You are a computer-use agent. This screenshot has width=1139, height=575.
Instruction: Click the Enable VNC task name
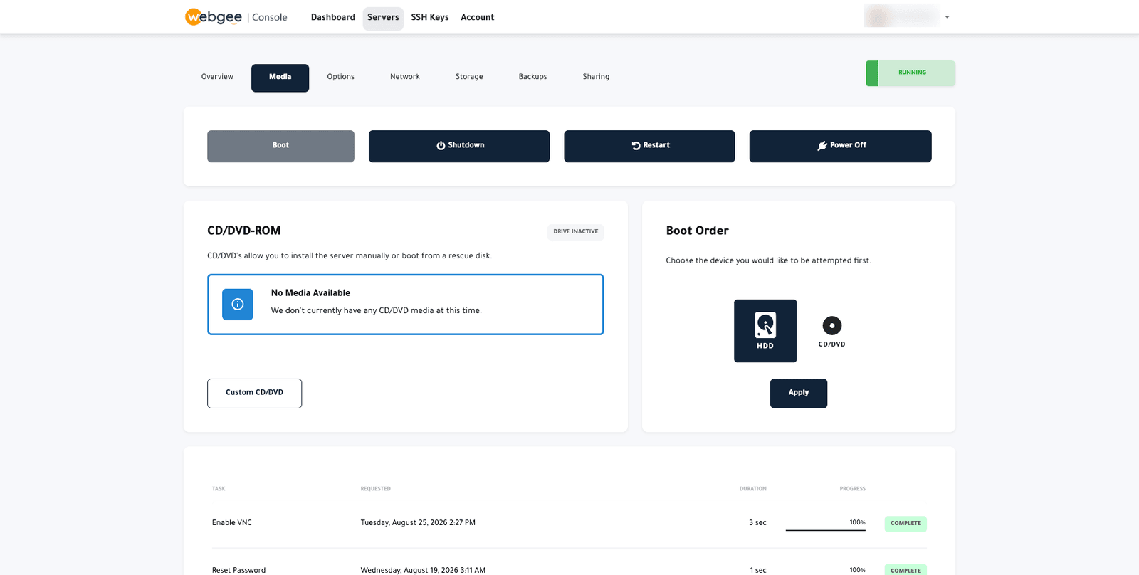pos(232,523)
